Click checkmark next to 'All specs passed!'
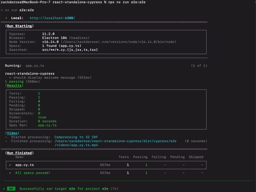This screenshot has width=256, height=192. coord(10,173)
